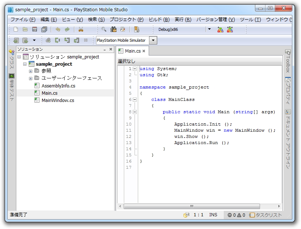Open the Document Outline side panel
The height and width of the screenshot is (229, 301).
288,139
